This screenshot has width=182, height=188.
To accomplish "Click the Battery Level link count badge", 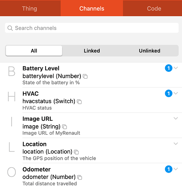I will click(x=168, y=68).
